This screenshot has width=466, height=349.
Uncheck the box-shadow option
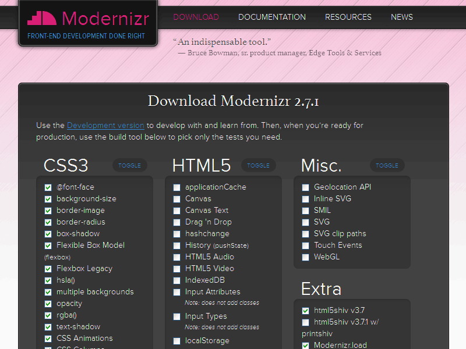tap(48, 234)
